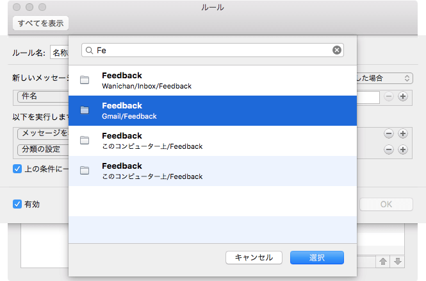Screen dimensions: 426x281
Task: Move rule up with the up arrow
Action: 383,261
